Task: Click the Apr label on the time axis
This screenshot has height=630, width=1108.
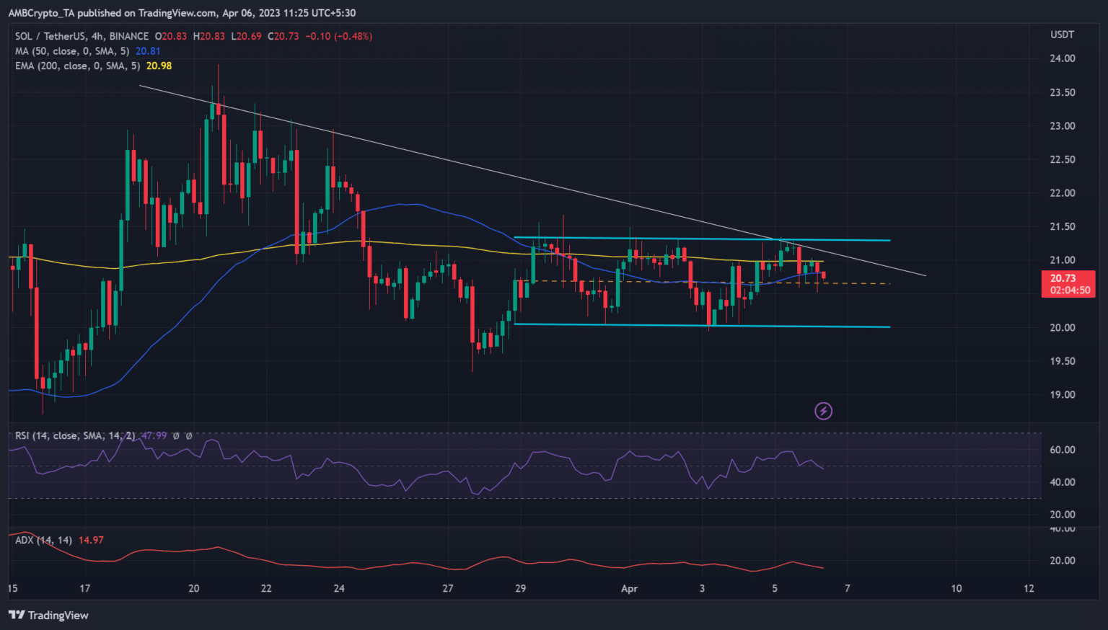Action: [629, 588]
